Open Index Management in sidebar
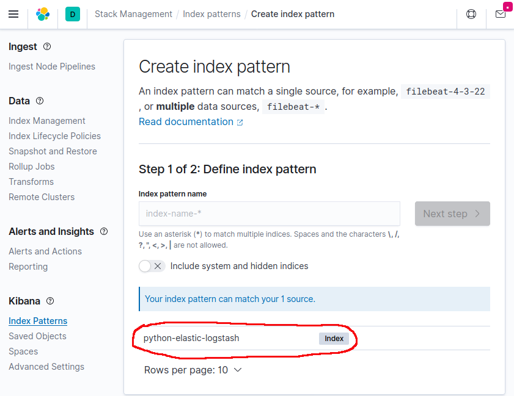The image size is (514, 396). 47,121
